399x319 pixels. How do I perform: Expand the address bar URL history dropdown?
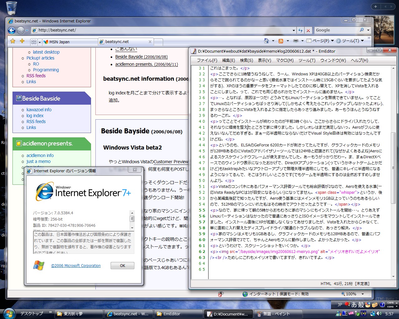point(294,31)
